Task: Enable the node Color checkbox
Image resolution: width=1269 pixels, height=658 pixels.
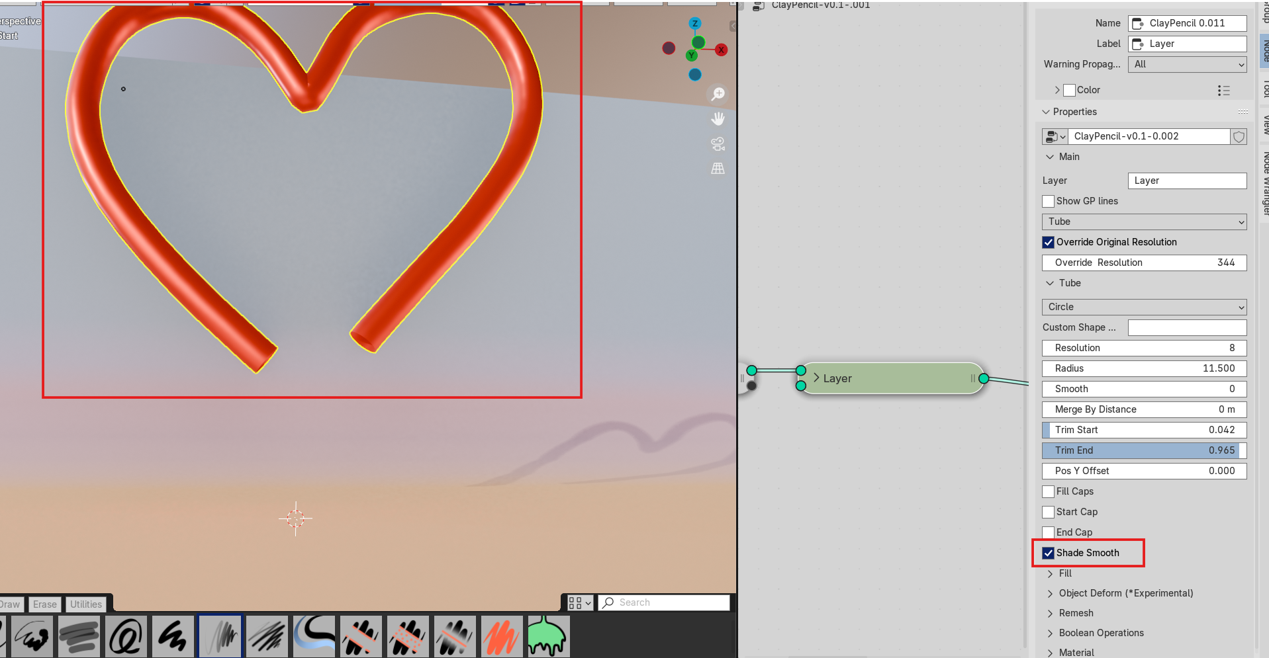Action: tap(1069, 90)
